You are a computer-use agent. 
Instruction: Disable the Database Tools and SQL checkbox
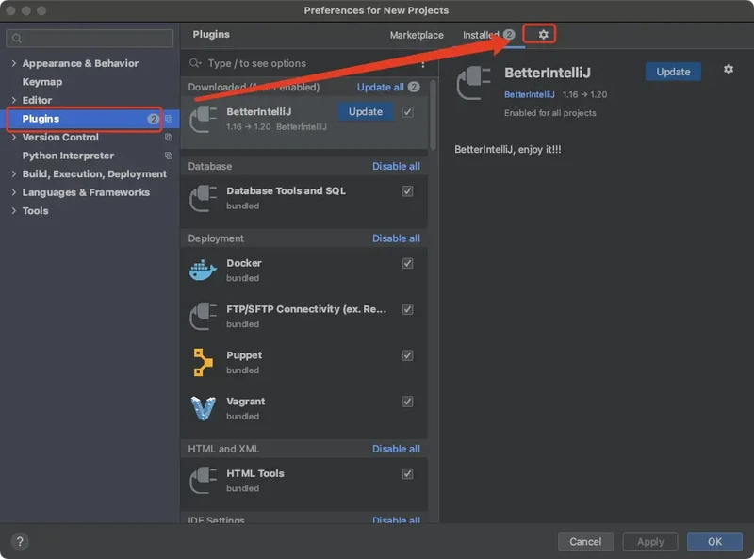[407, 191]
